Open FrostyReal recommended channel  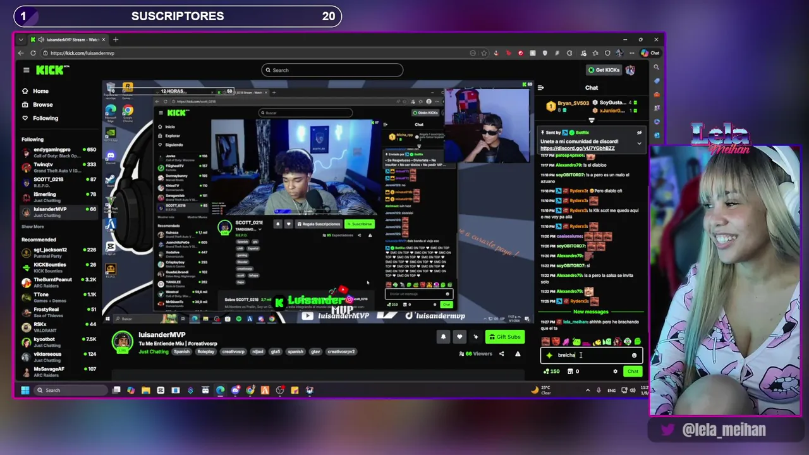[59, 312]
